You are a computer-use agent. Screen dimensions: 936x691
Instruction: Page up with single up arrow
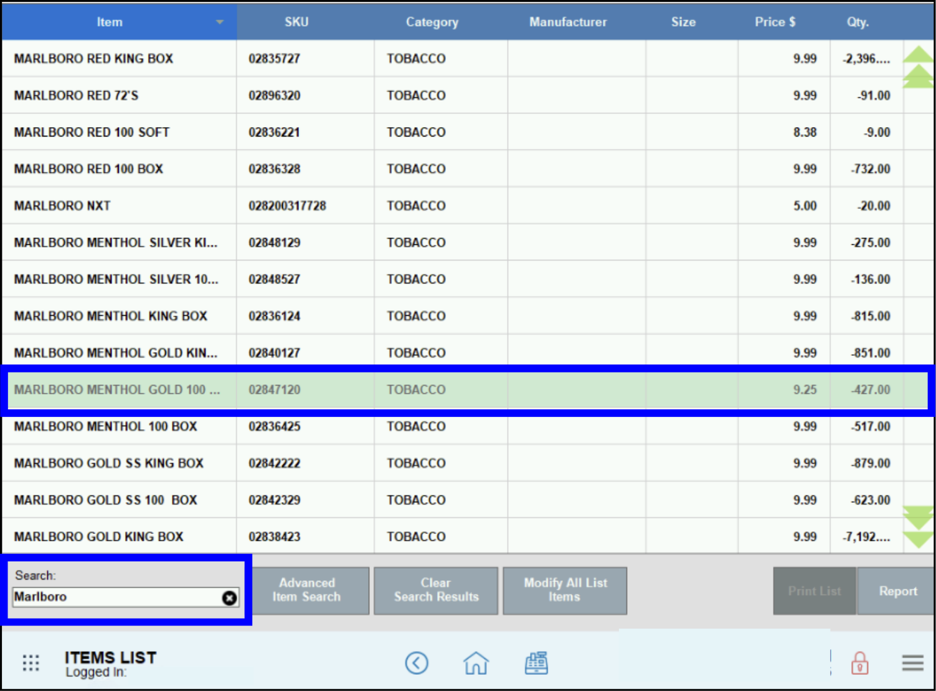[918, 54]
